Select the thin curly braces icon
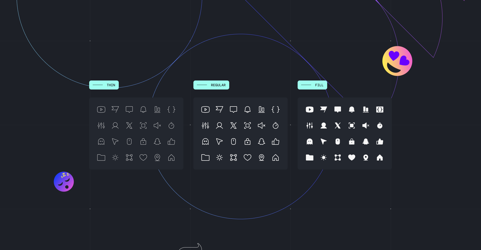The height and width of the screenshot is (250, 481). tap(171, 109)
